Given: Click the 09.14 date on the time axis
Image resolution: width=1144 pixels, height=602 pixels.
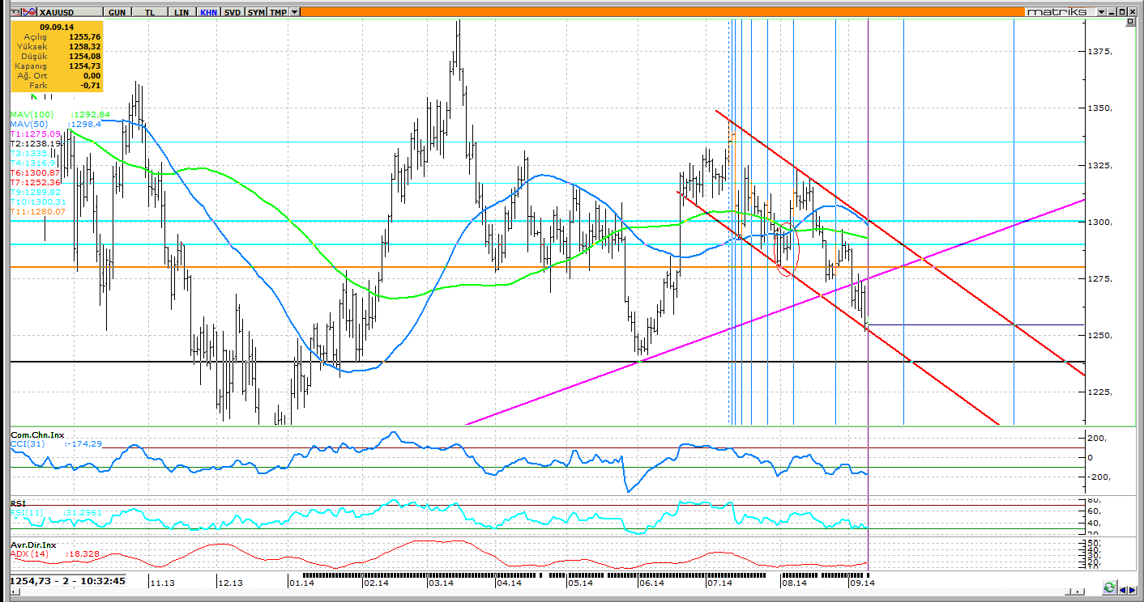Looking at the screenshot, I should pyautogui.click(x=862, y=582).
